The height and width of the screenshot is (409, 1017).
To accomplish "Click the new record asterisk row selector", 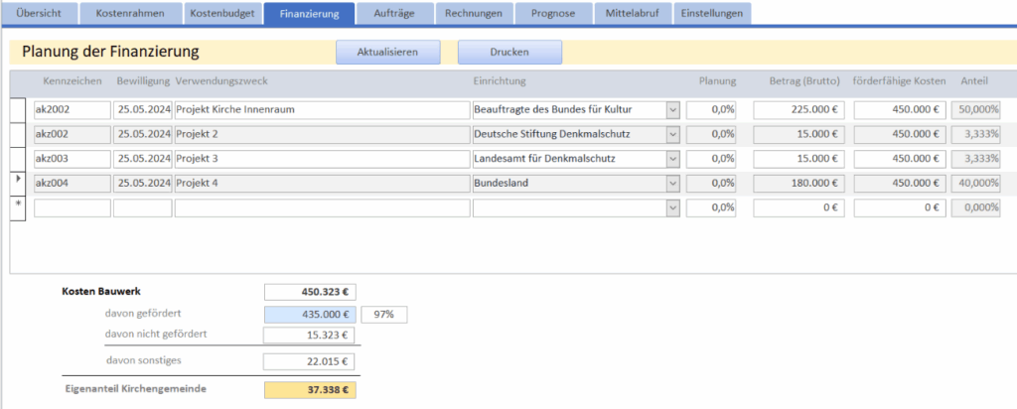I will click(x=18, y=207).
